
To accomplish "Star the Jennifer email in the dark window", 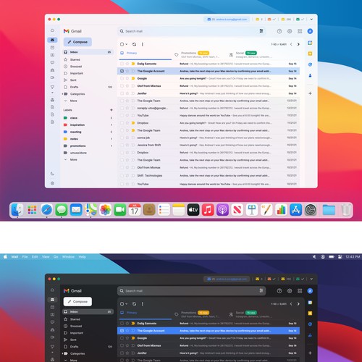I will coord(127,353).
